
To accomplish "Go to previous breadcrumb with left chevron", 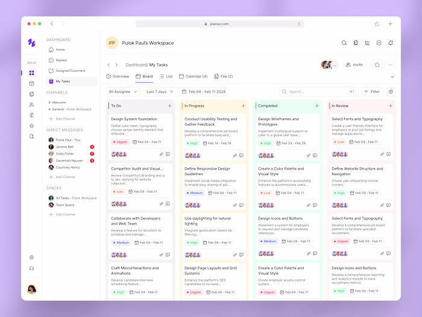I will (109, 65).
